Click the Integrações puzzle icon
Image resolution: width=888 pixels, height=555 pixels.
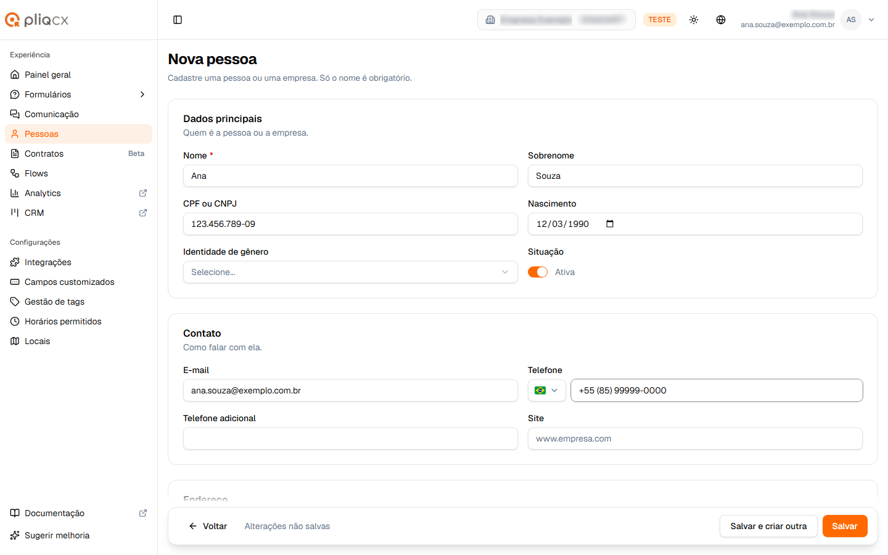15,262
